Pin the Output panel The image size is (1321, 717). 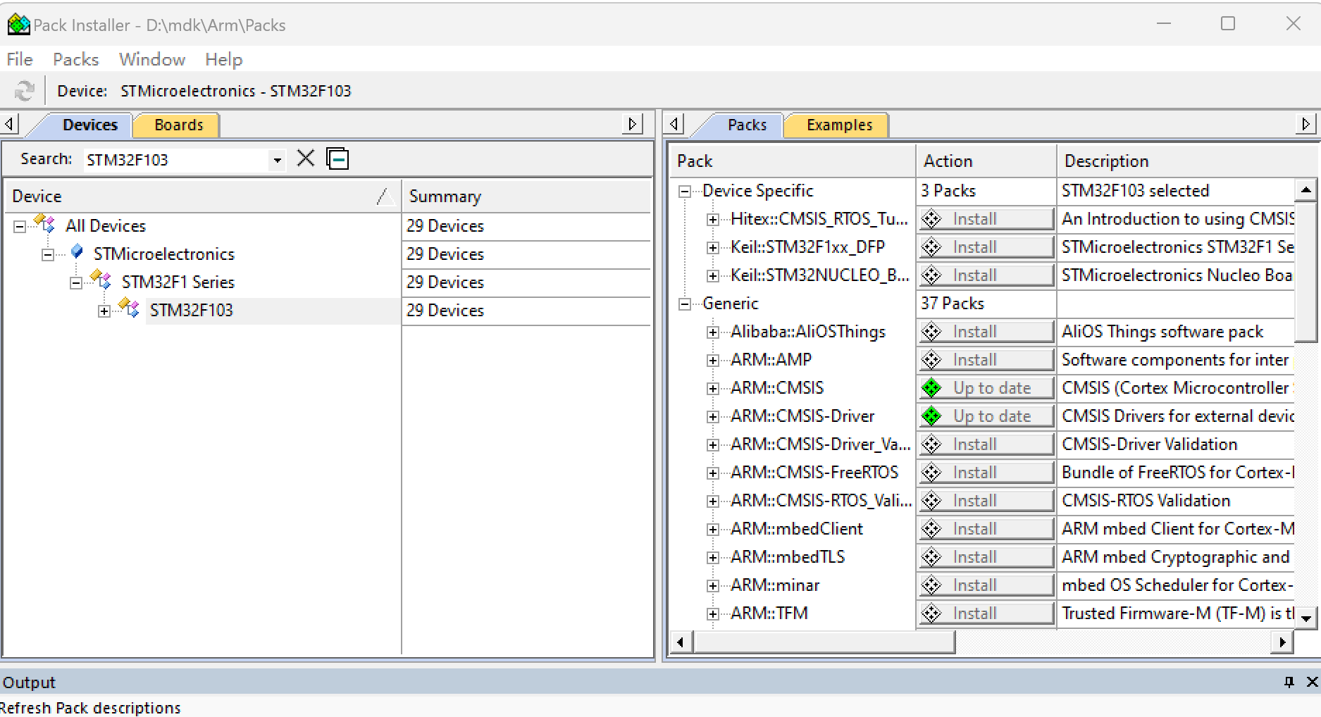click(1289, 682)
